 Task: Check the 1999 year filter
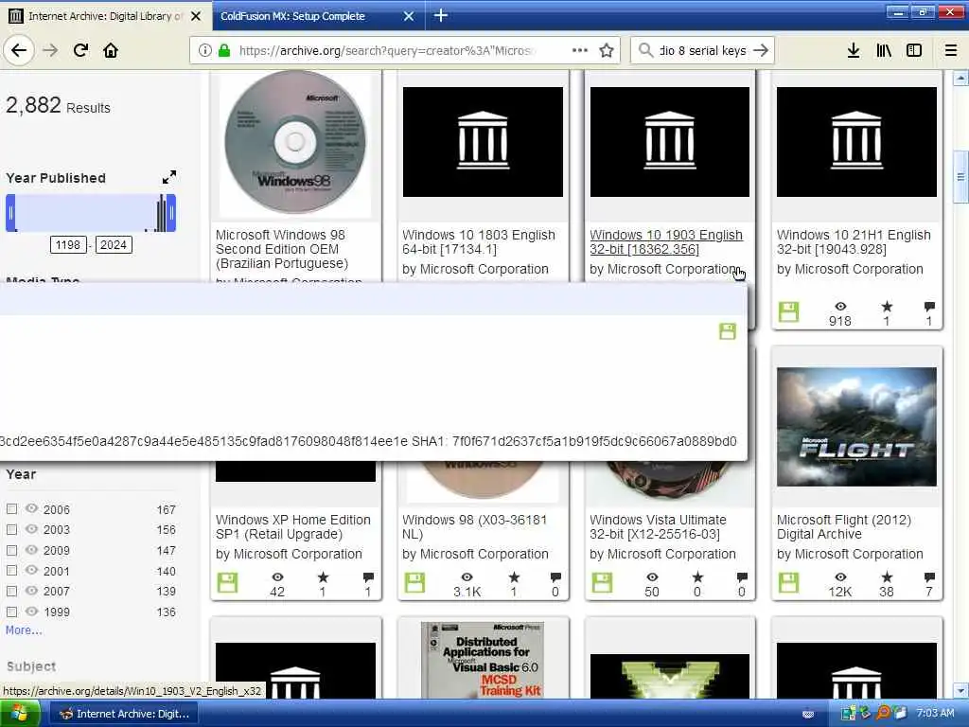[x=11, y=612]
